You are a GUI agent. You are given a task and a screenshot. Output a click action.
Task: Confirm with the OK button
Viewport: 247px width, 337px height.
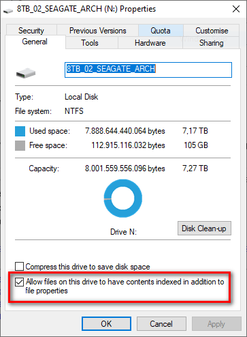[x=106, y=323]
